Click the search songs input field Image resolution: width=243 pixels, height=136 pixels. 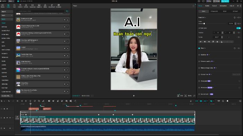coord(40,11)
